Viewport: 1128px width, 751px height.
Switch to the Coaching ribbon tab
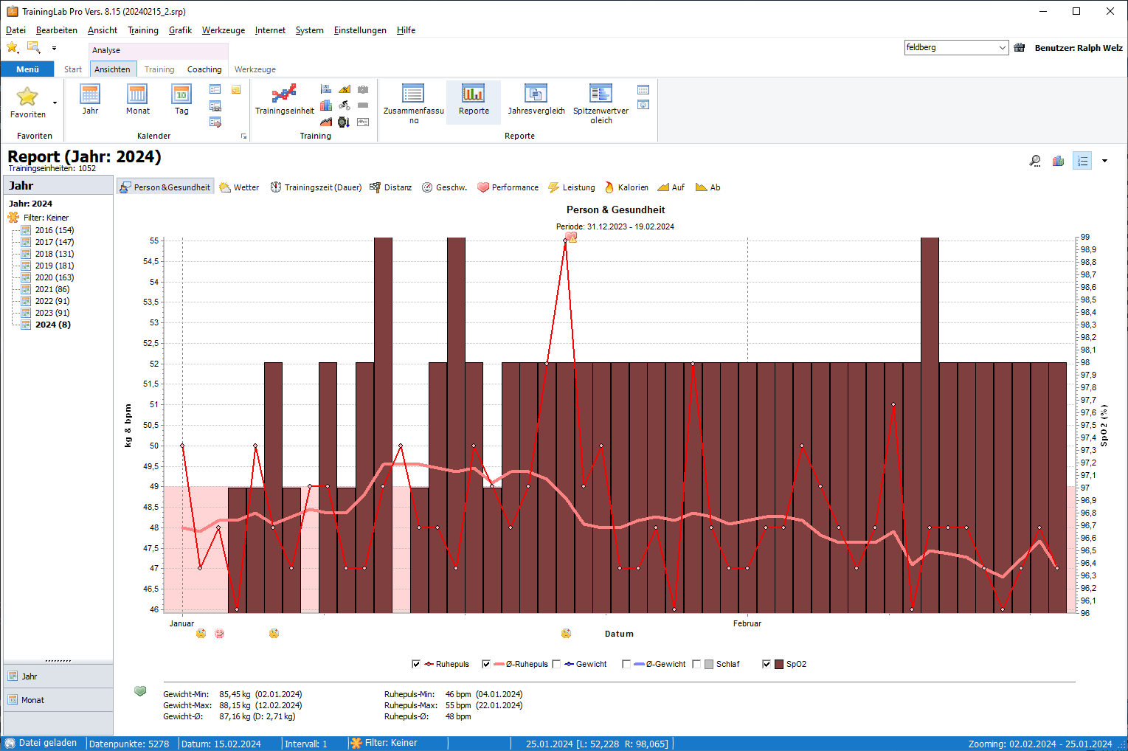coord(204,69)
